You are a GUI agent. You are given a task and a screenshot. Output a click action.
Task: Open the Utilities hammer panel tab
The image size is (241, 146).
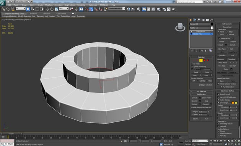pos(212,20)
